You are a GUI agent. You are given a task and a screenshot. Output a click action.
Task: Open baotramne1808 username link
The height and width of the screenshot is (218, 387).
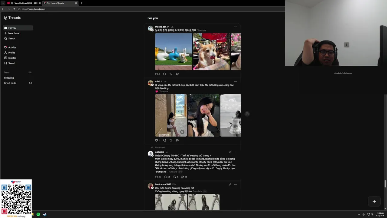click(x=163, y=184)
